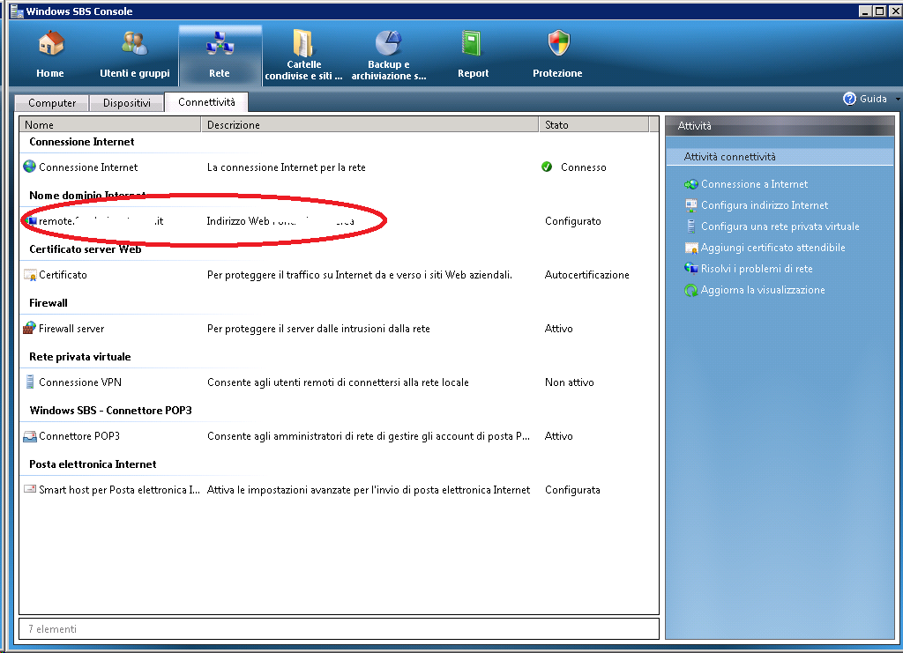The height and width of the screenshot is (653, 903).
Task: Select the Firewall server entry
Action: (339, 329)
